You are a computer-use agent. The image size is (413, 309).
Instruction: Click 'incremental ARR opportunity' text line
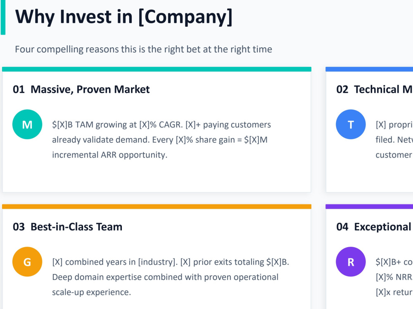point(109,155)
